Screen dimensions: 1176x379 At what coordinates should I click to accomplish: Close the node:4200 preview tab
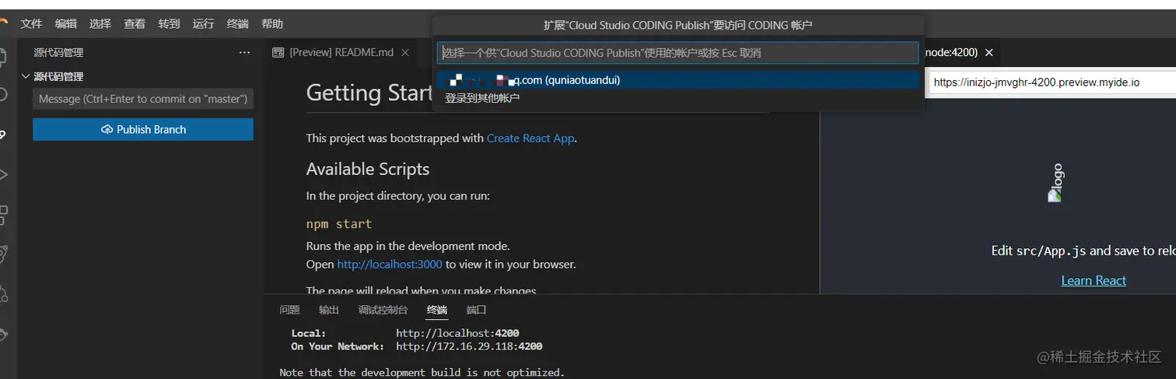pyautogui.click(x=989, y=52)
